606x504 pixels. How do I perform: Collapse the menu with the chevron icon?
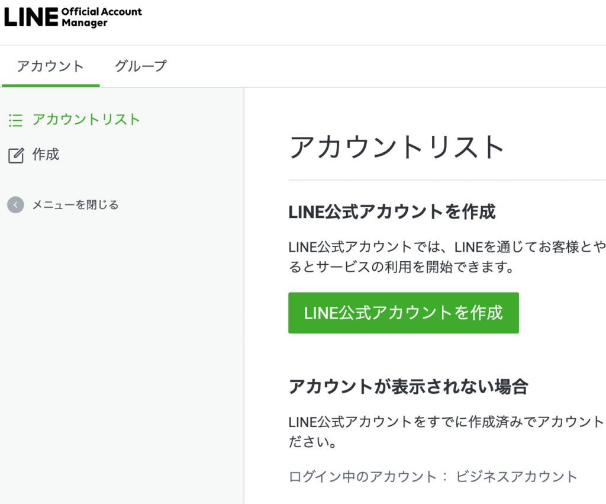pos(15,205)
